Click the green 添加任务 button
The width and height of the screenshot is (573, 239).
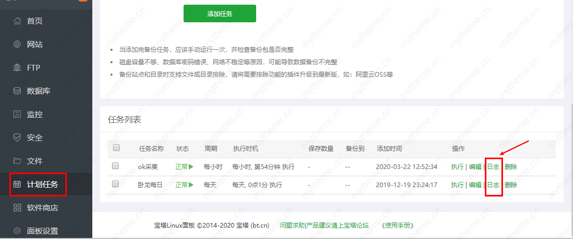click(219, 13)
